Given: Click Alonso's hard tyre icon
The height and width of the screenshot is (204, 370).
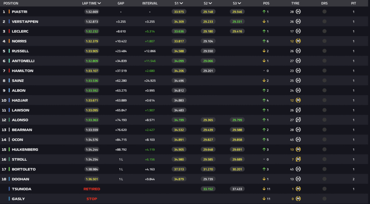Looking at the screenshot, I should click(298, 120).
